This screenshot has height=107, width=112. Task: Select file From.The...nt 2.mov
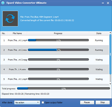pyautogui.click(x=17, y=50)
